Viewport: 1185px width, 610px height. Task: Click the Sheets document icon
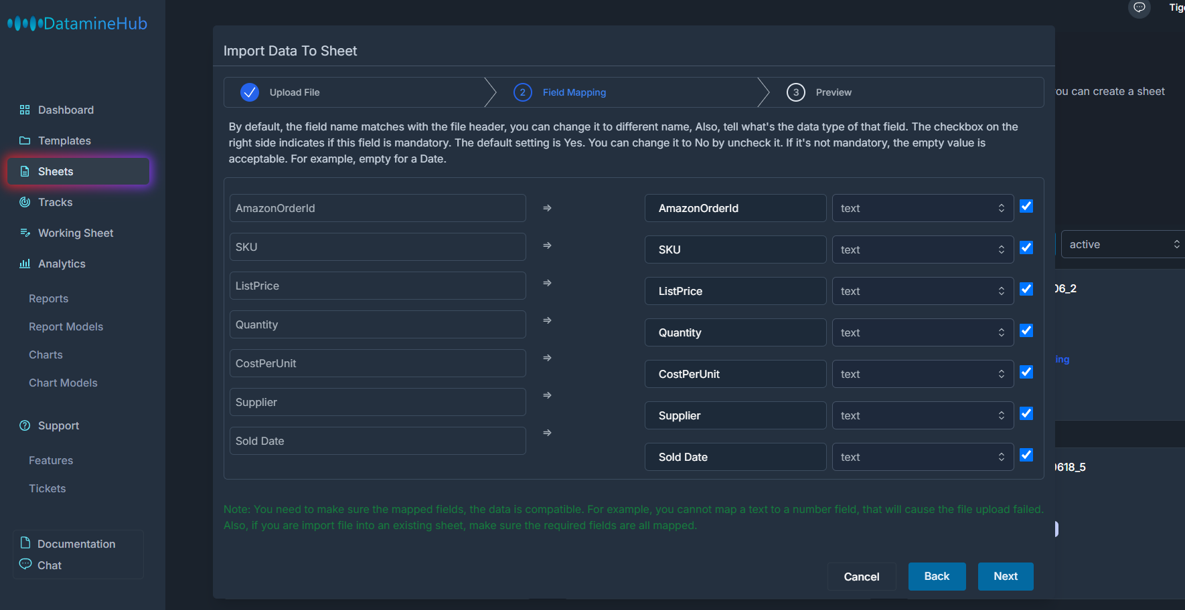(25, 171)
